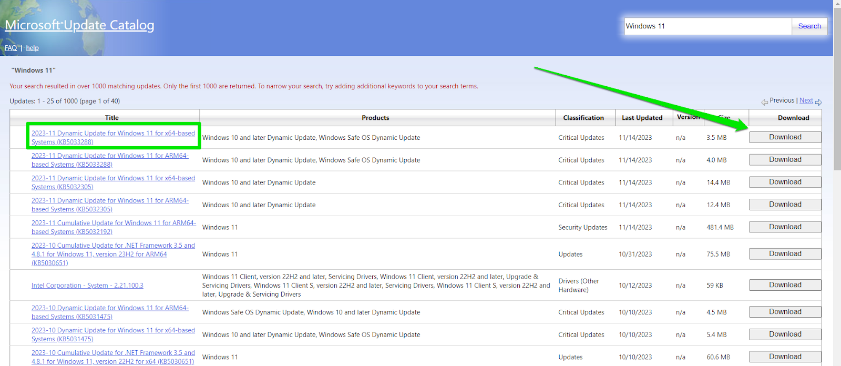Open 2023-10 Dynamic Update x64 KB5031475 link
This screenshot has width=841, height=366.
pos(113,334)
